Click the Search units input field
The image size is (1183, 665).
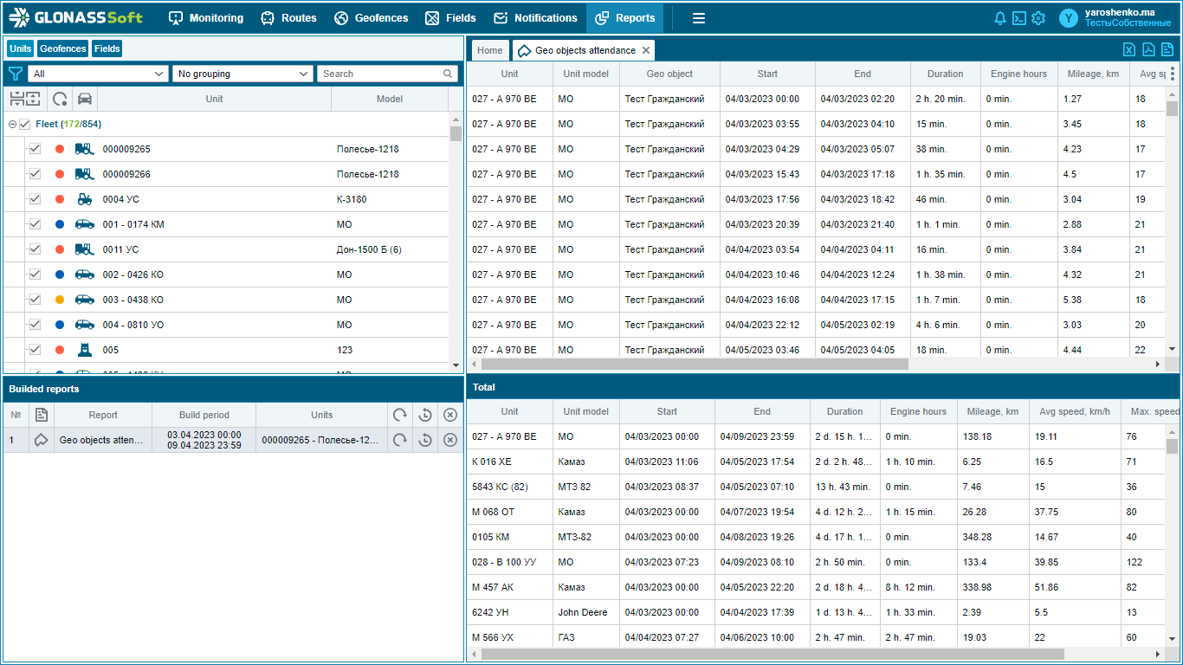[x=387, y=74]
